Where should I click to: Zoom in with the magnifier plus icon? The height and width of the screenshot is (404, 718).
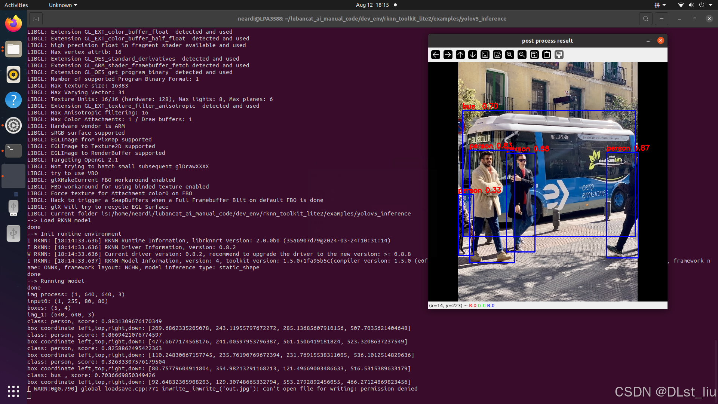pos(510,55)
